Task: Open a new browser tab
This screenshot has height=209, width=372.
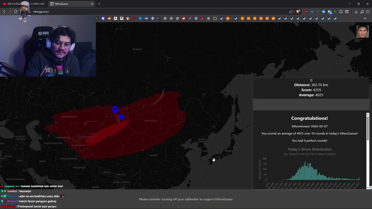Action: tap(99, 4)
